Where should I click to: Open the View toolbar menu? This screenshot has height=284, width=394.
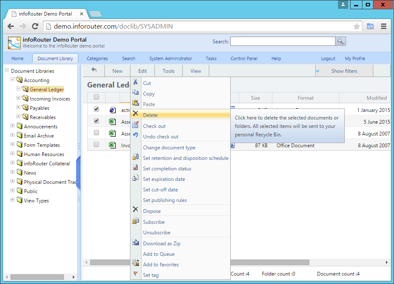pyautogui.click(x=195, y=71)
